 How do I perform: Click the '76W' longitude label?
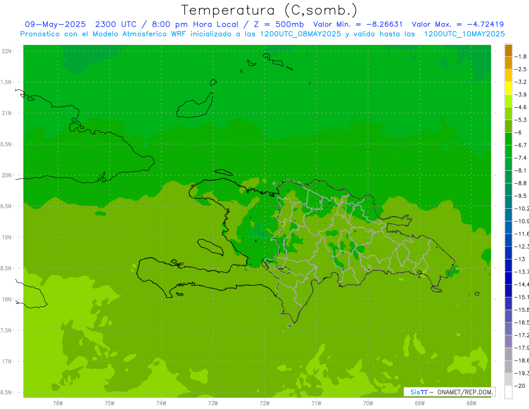(x=58, y=403)
